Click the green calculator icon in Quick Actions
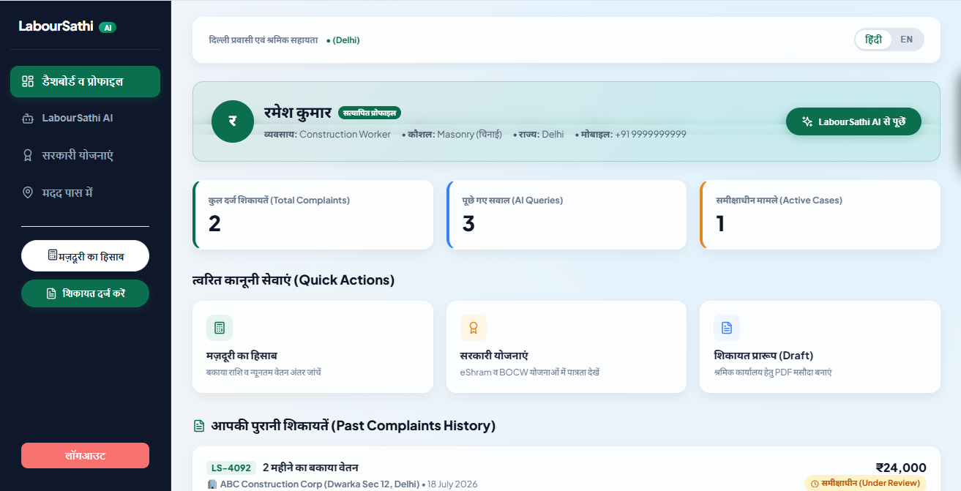The image size is (961, 491). 220,328
